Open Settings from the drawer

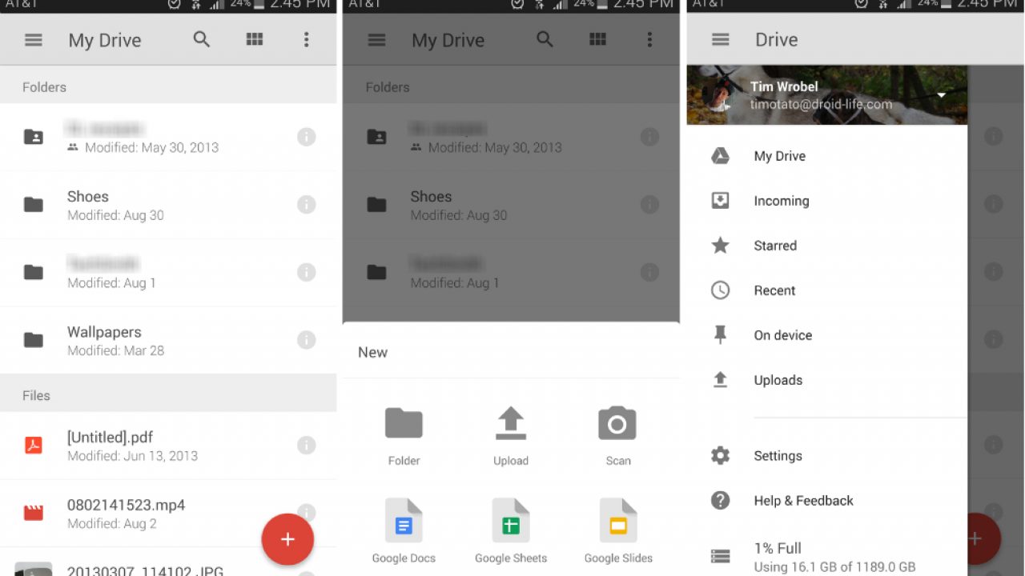coord(777,456)
